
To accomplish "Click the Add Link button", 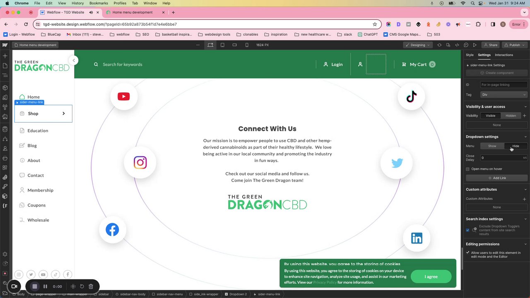I will 497,178.
